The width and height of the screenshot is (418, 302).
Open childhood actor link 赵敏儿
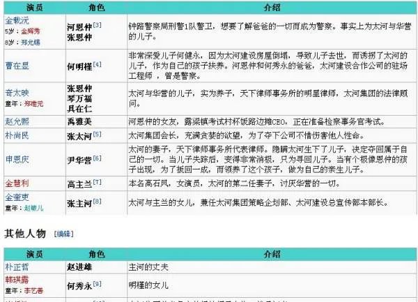(33, 208)
